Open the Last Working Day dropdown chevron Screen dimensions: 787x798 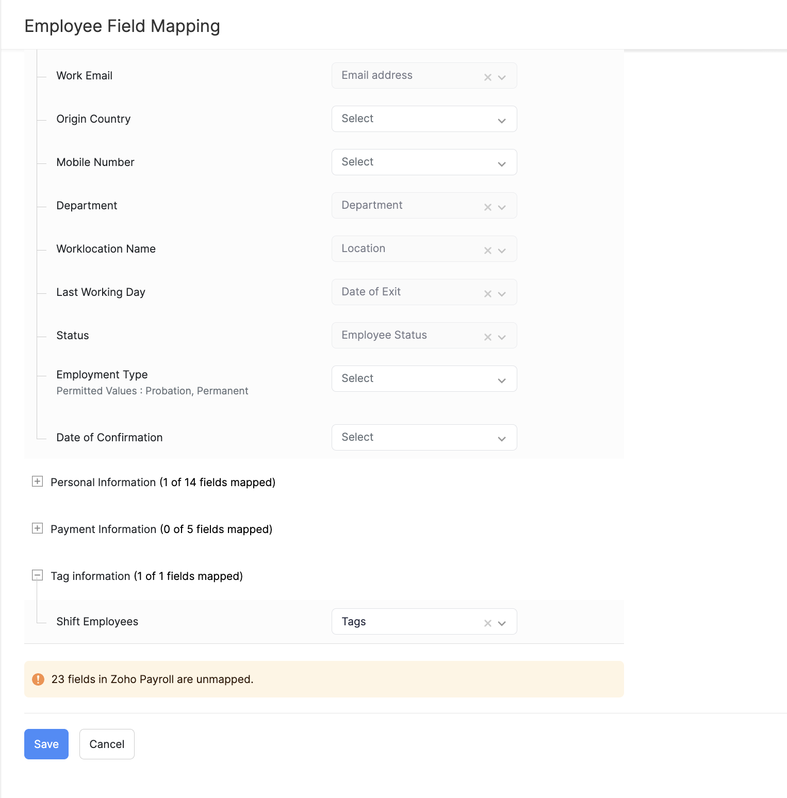(502, 294)
